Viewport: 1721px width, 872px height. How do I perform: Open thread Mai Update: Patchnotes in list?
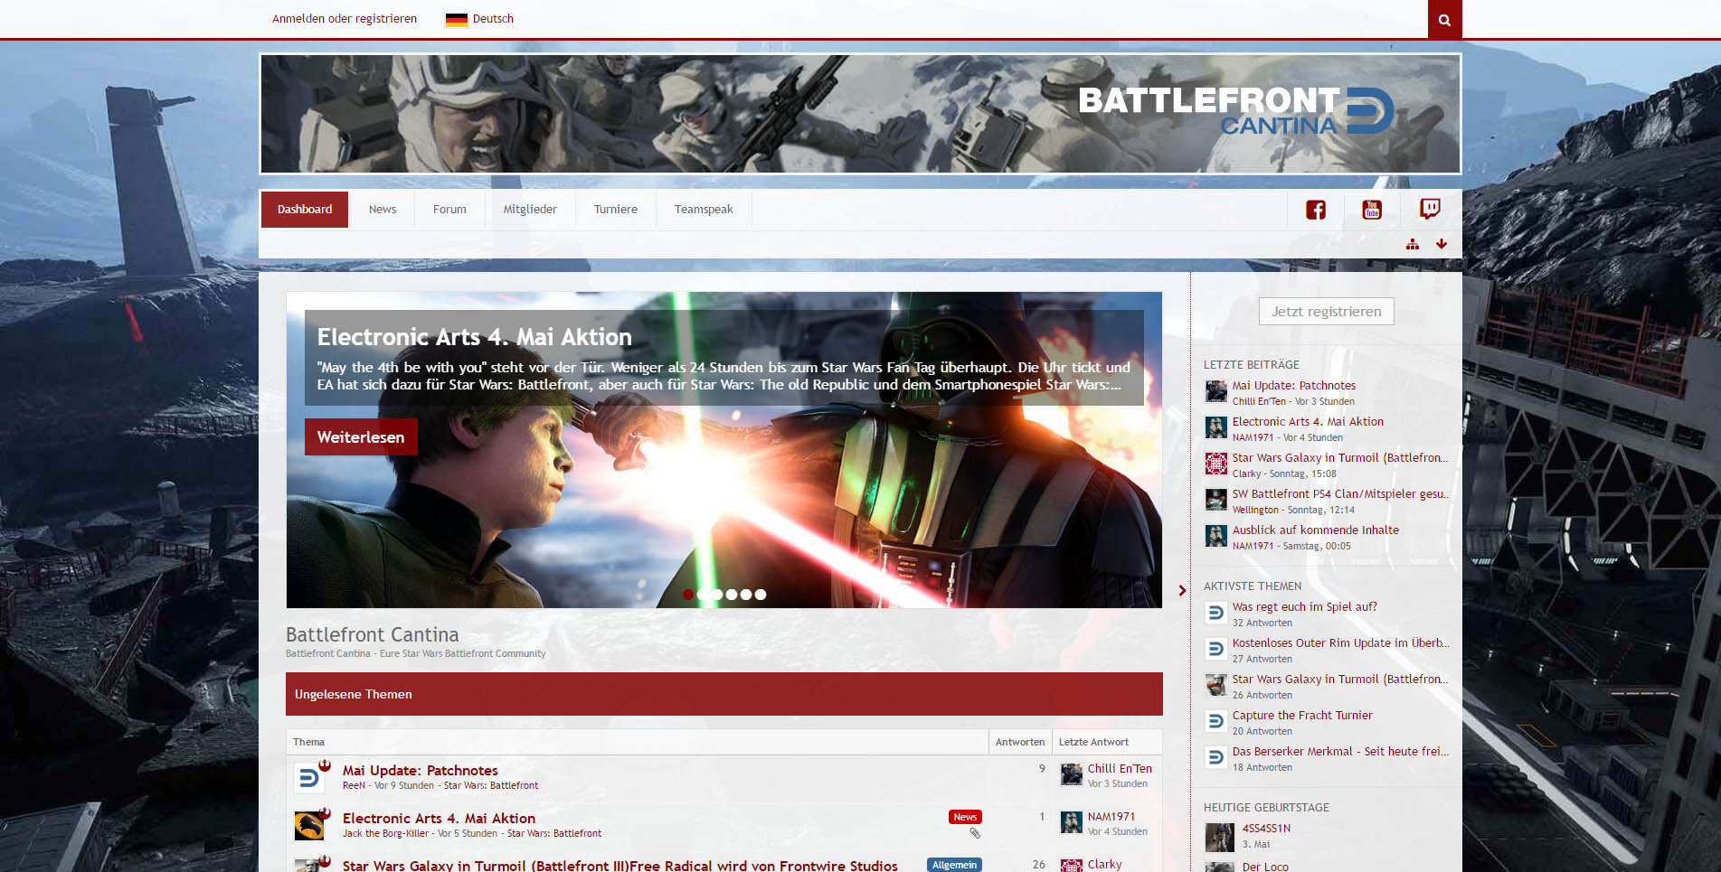[x=420, y=771]
